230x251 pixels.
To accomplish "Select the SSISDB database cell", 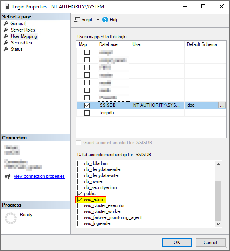I will tap(114, 105).
